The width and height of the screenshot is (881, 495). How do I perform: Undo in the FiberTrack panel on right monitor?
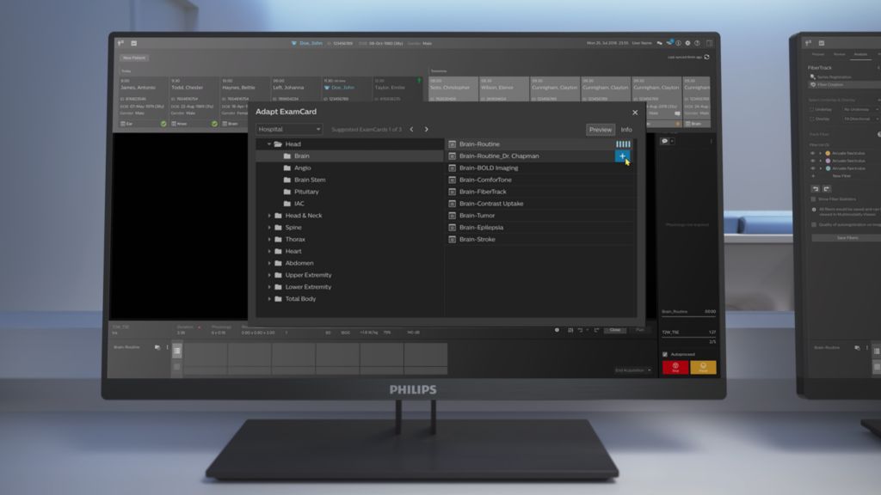coord(816,188)
